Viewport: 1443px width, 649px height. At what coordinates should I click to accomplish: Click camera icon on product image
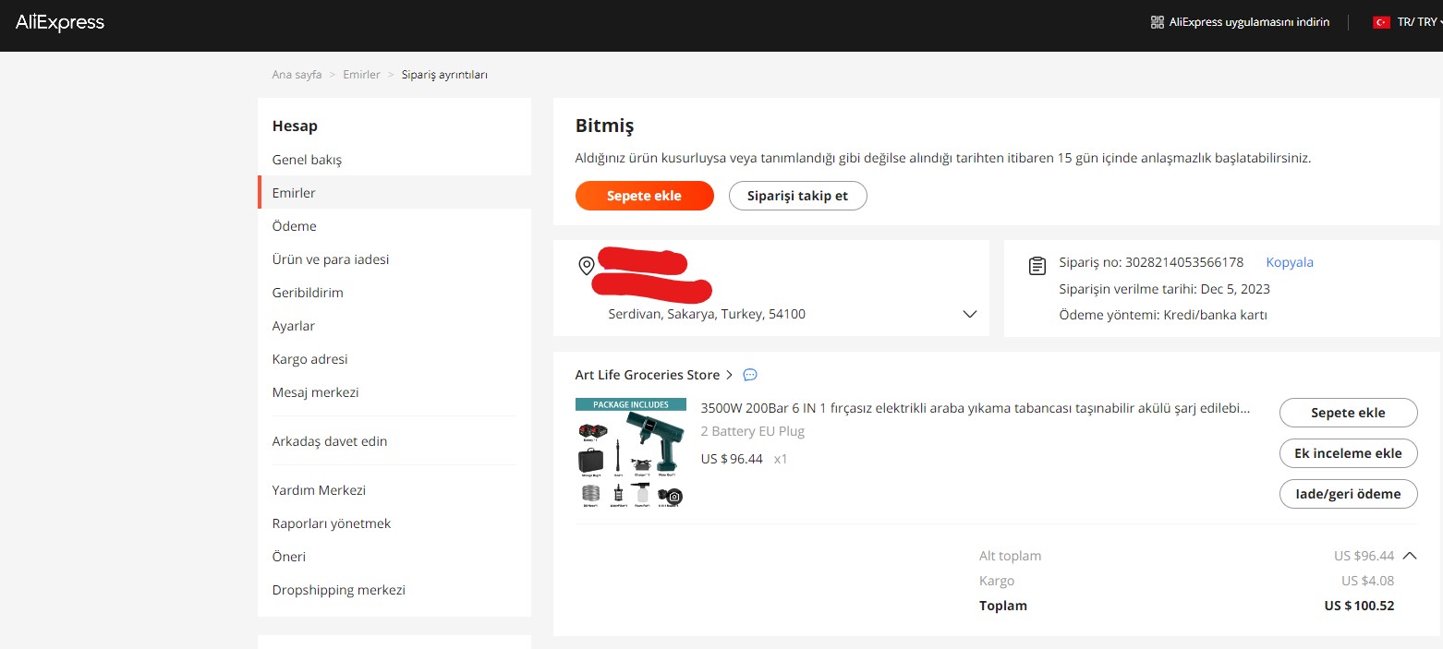coord(674,497)
